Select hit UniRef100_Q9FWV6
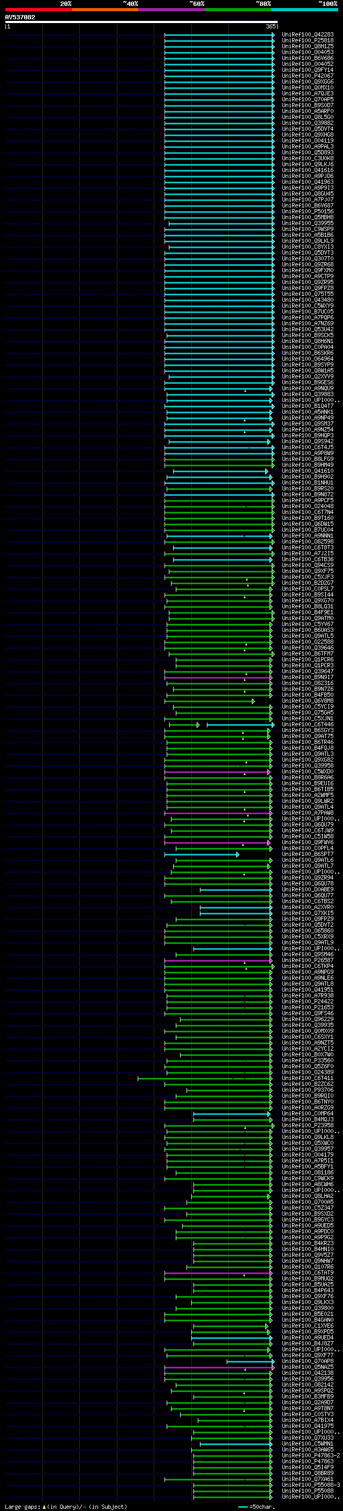The width and height of the screenshot is (343, 1511). [x=308, y=842]
